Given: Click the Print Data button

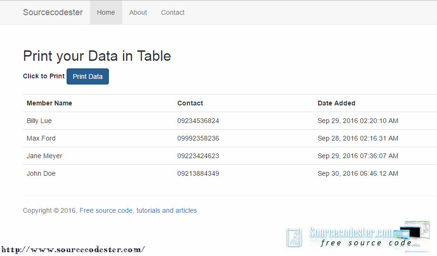Looking at the screenshot, I should pyautogui.click(x=87, y=76).
